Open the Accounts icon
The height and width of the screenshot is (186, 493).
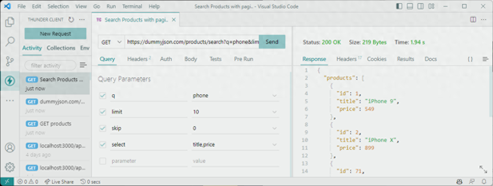[x=10, y=148]
